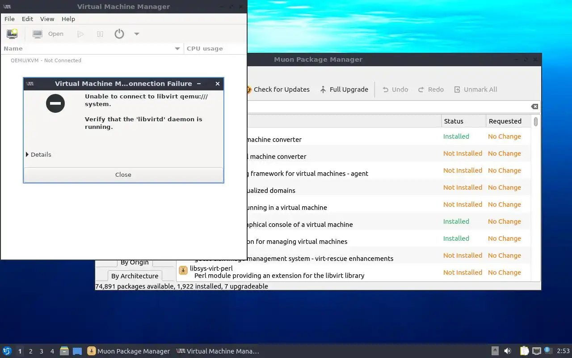Screen dimensions: 572x358
Task: Clear the Muon search field with the backspace icon
Action: pos(534,107)
